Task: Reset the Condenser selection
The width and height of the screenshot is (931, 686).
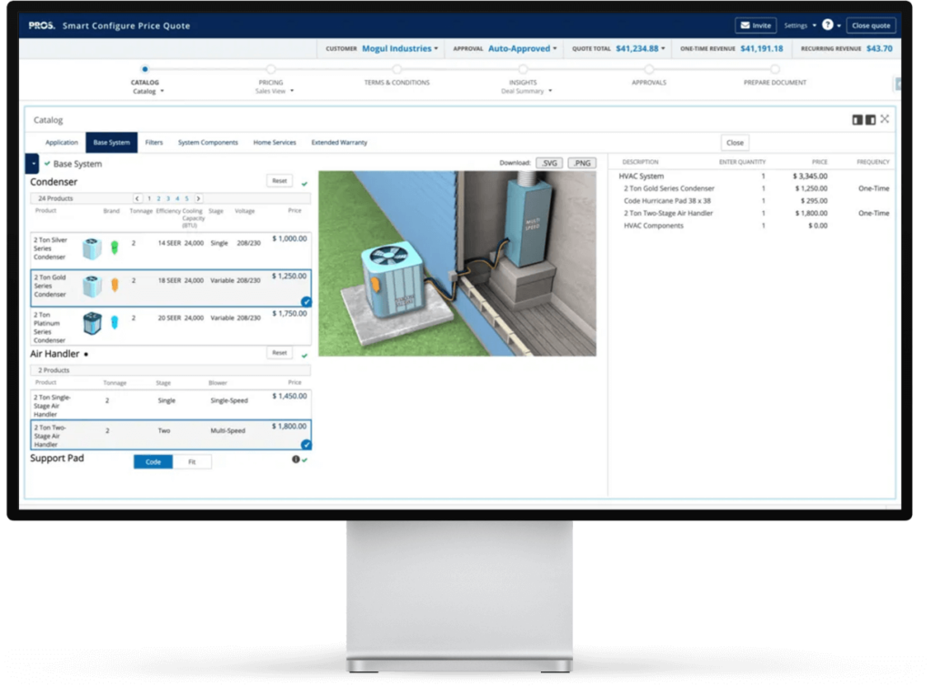Action: click(279, 181)
